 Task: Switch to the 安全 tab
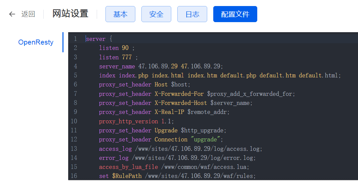[x=156, y=14]
